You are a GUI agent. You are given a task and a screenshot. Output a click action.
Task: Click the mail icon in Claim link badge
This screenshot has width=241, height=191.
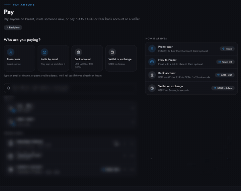pyautogui.click(x=220, y=62)
